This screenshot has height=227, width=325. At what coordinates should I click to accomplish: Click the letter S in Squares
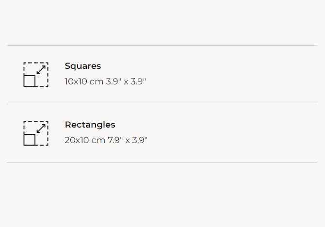point(67,66)
